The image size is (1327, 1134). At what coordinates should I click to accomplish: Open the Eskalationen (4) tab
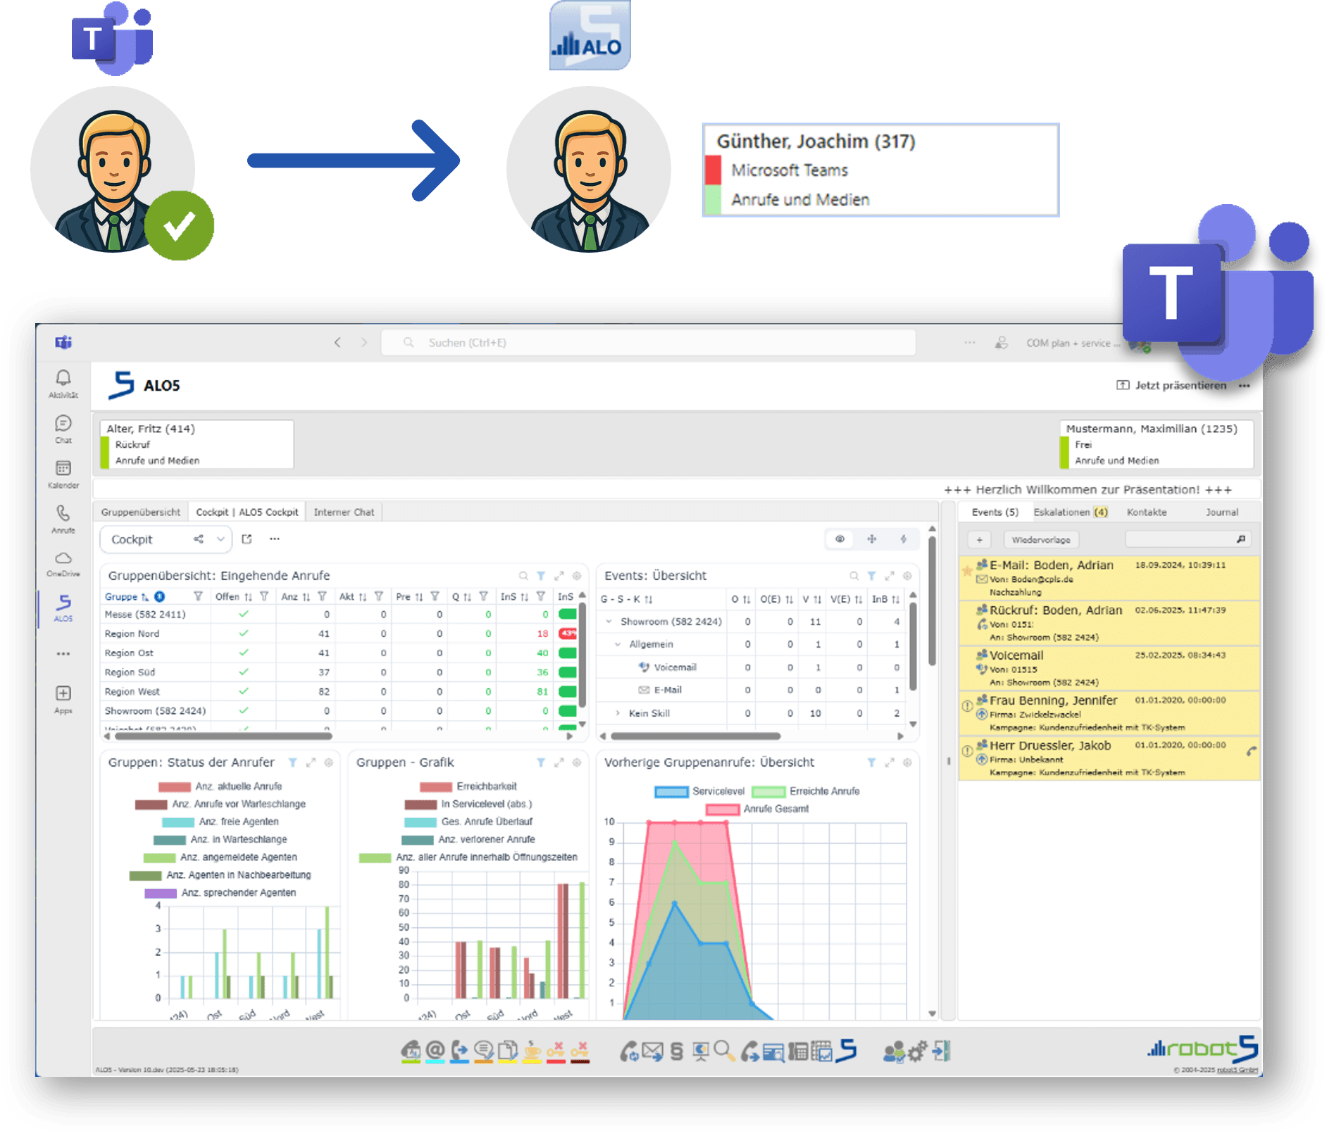tap(1071, 512)
